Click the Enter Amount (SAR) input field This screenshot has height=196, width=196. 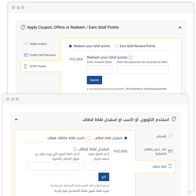point(100,70)
